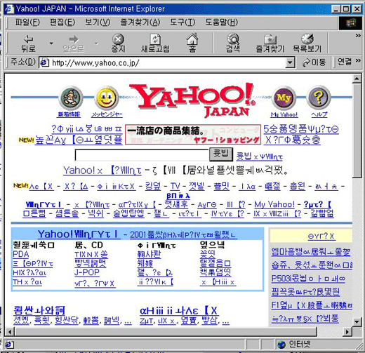Viewport: 365px width, 353px height.
Task: Click the TV link in category row
Action: tap(175, 186)
